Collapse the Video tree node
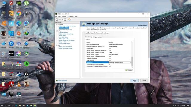 56,45
